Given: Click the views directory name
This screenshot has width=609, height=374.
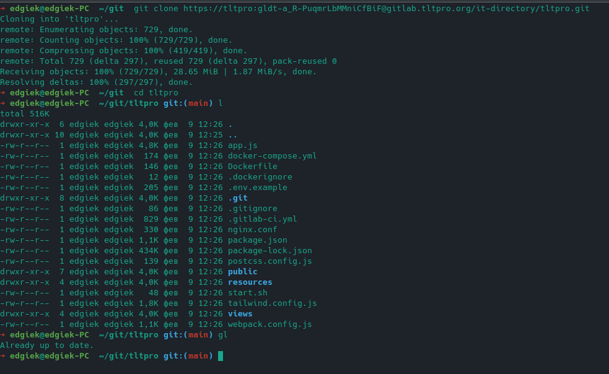Looking at the screenshot, I should 240,314.
